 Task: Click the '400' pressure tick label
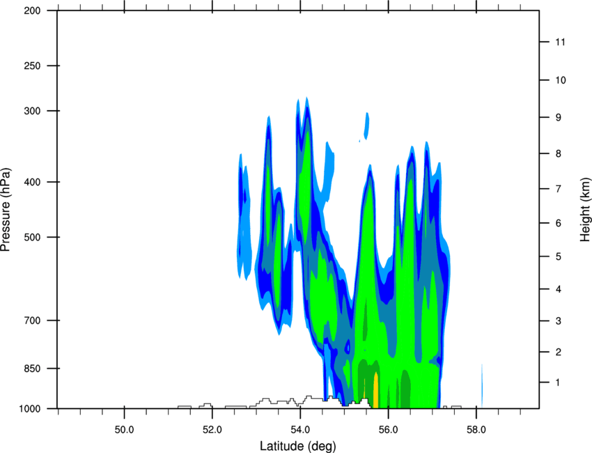pos(32,182)
